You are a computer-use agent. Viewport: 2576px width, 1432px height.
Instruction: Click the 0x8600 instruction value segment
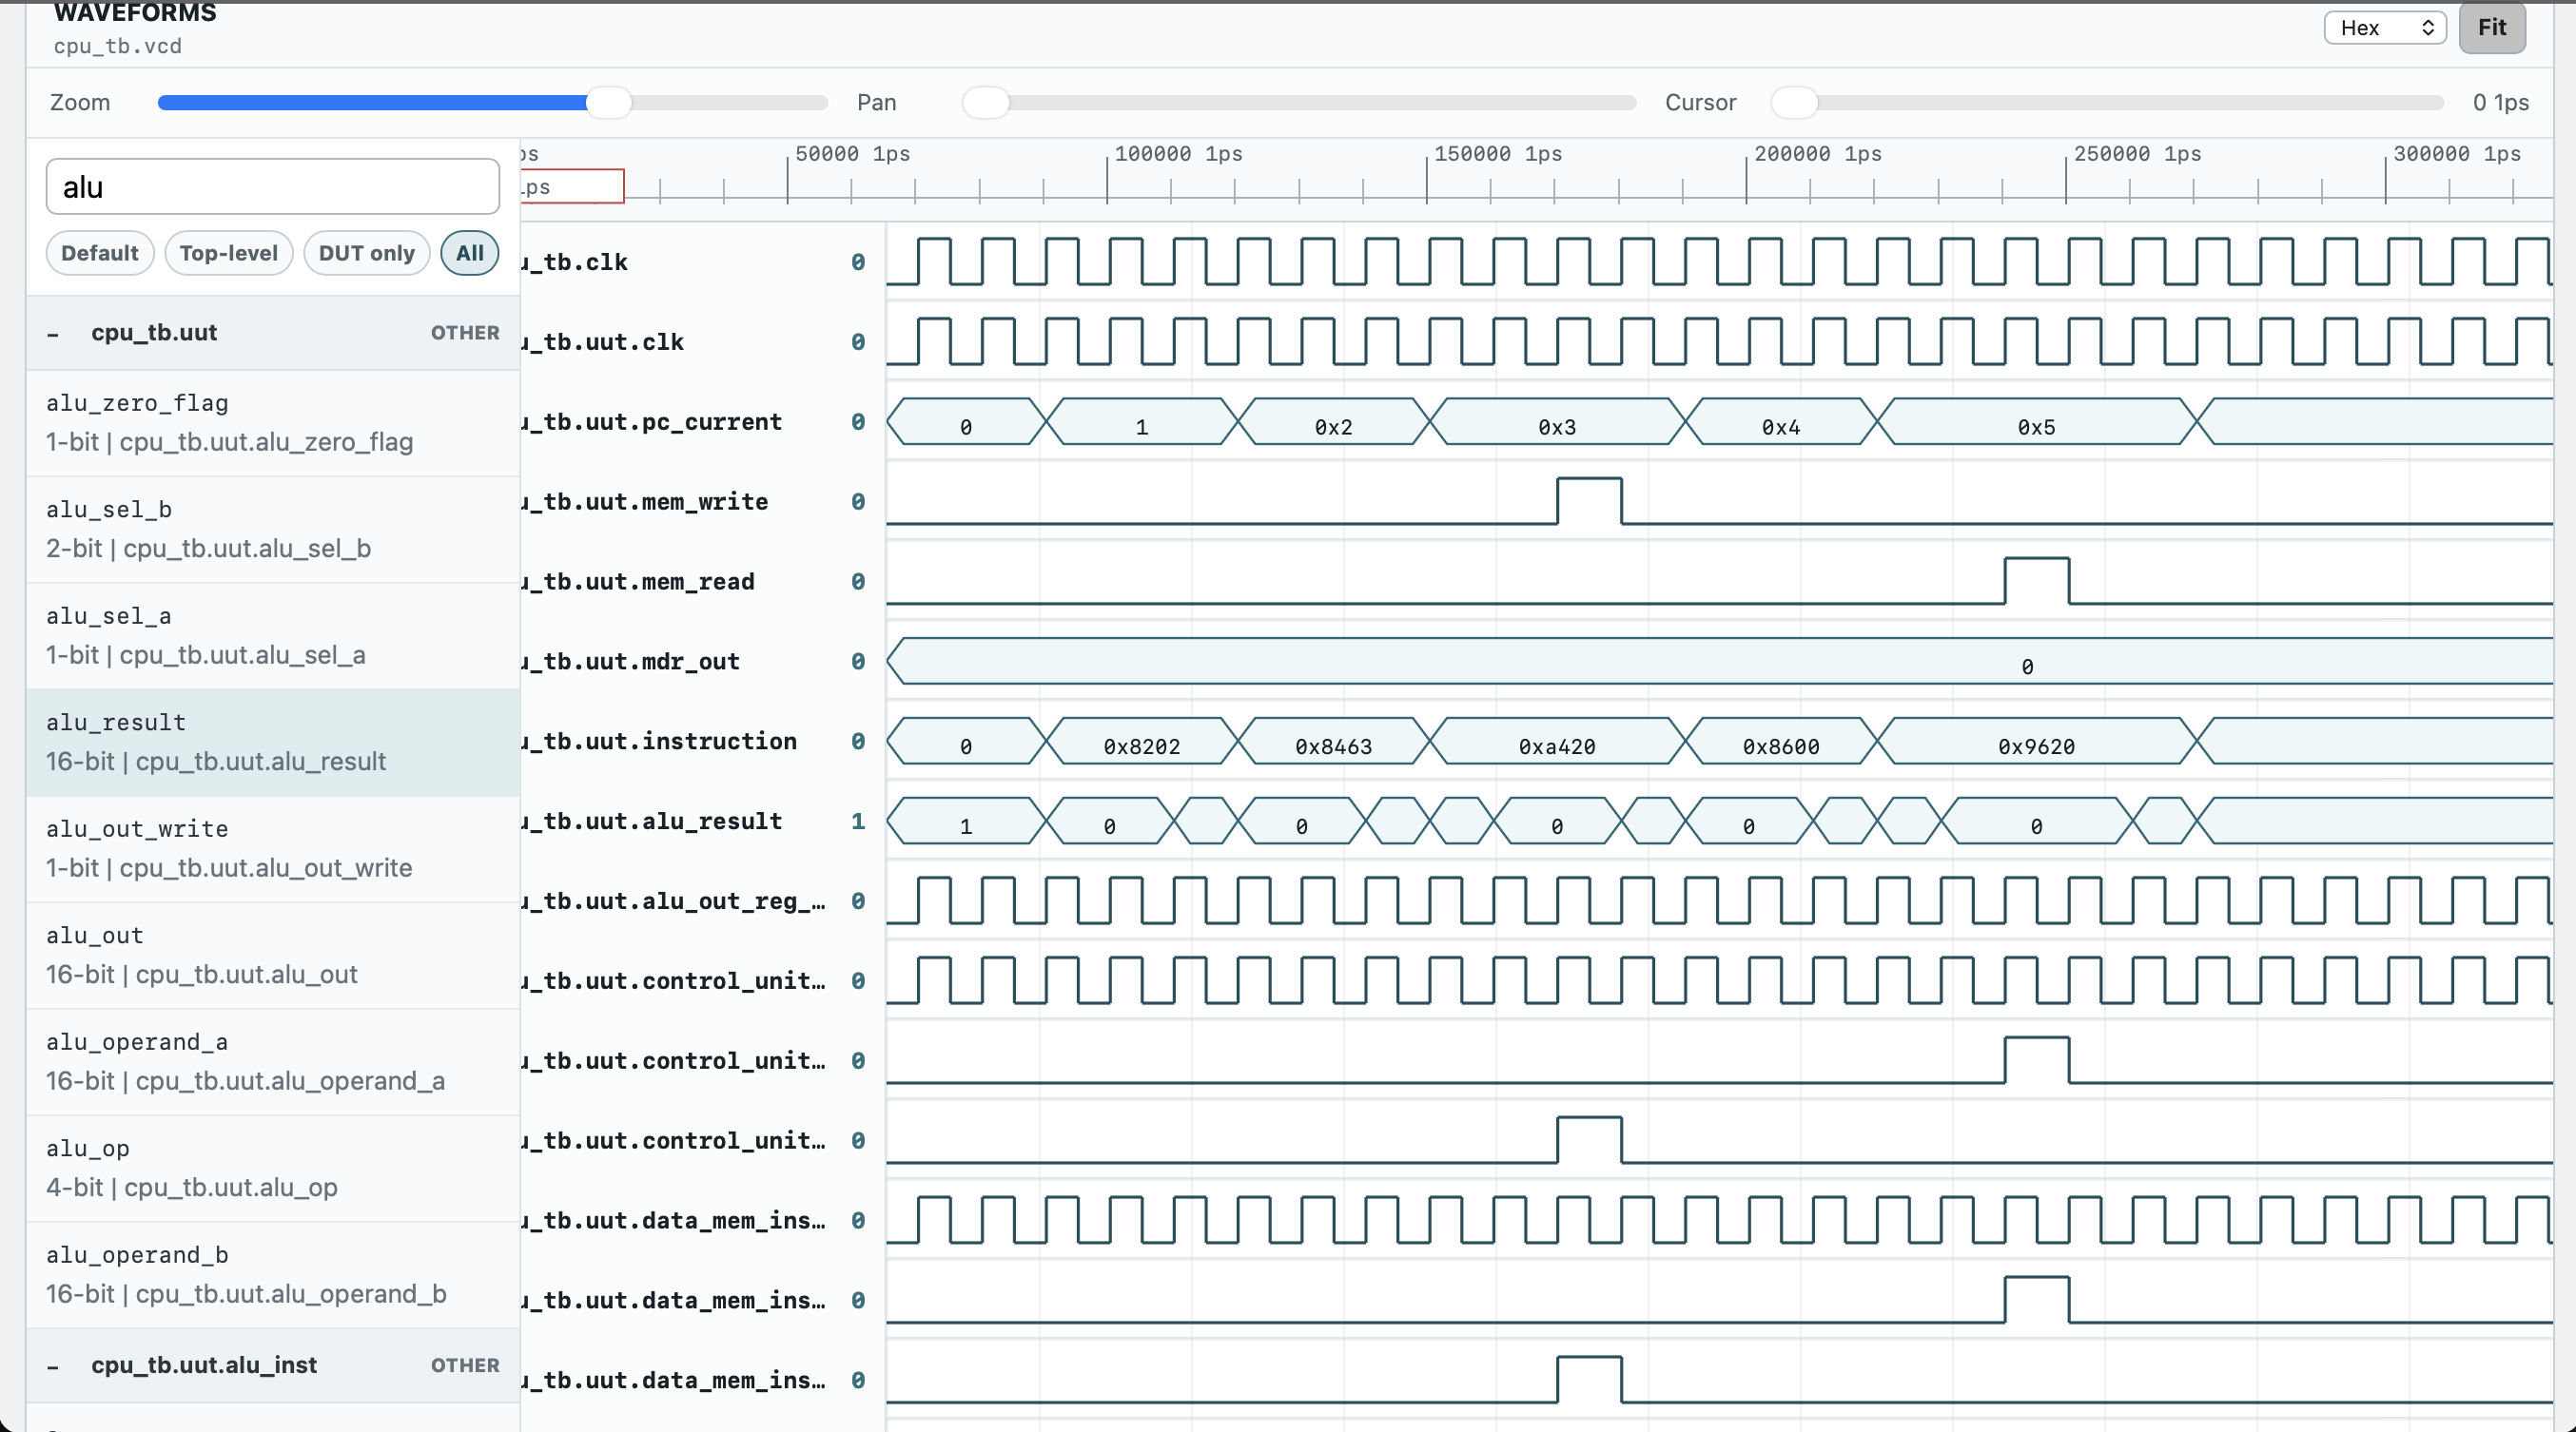[x=1782, y=742]
